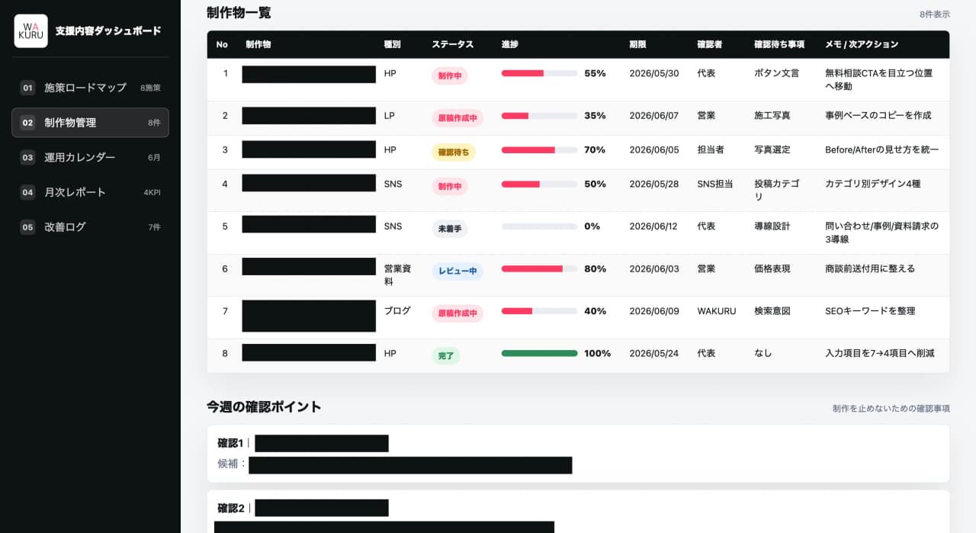Click the 導線設計 cell
Viewport: 976px width, 533px height.
(x=772, y=226)
